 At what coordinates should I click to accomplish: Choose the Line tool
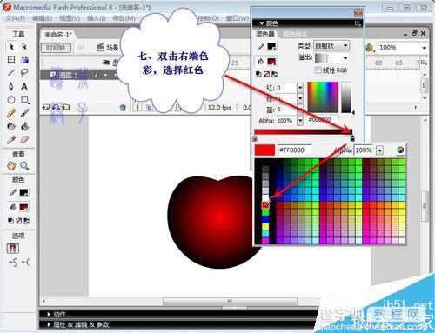click(x=11, y=72)
